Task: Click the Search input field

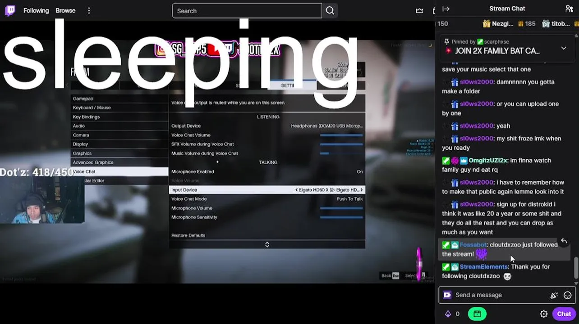Action: pos(247,11)
